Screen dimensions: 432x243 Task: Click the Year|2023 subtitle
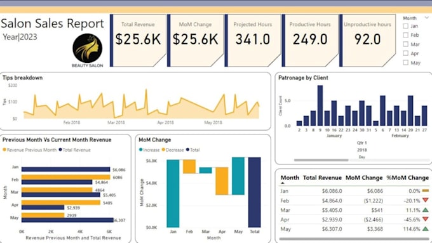tap(20, 37)
